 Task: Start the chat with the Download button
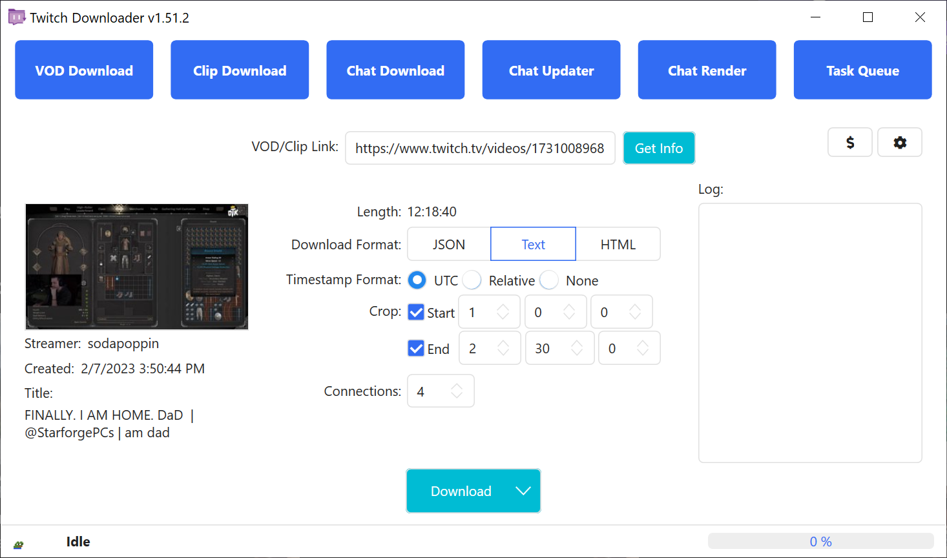point(461,491)
